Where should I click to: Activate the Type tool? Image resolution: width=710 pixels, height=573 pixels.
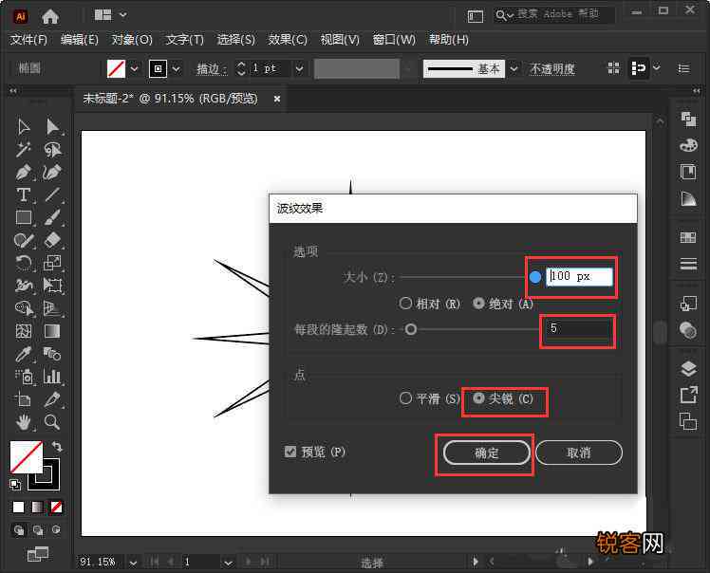(24, 195)
